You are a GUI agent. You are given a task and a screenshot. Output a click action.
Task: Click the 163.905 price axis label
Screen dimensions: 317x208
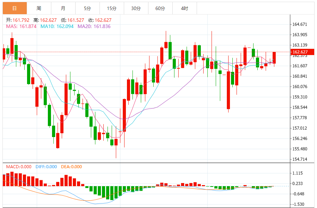coord(300,35)
